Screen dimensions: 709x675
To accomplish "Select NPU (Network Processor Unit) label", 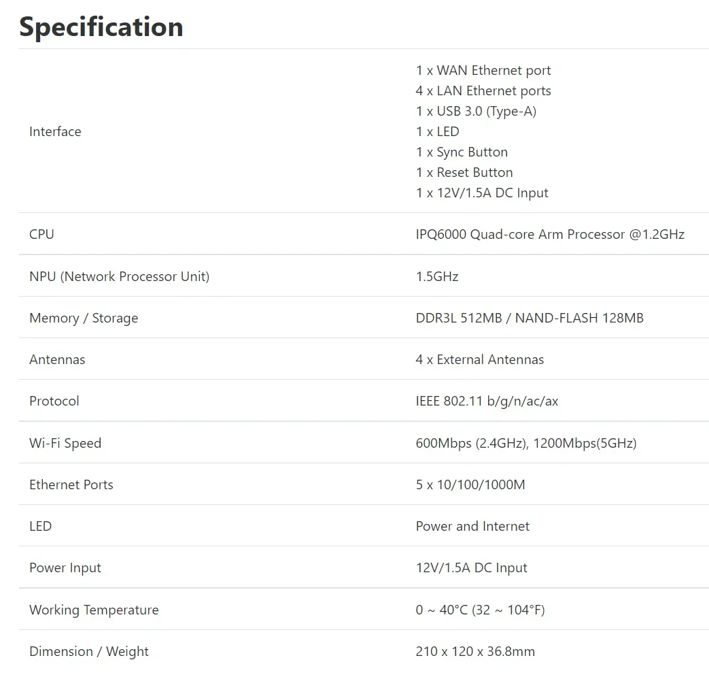I will point(120,277).
